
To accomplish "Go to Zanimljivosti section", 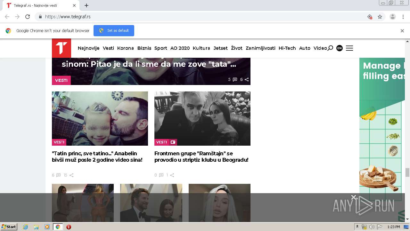I will click(260, 48).
